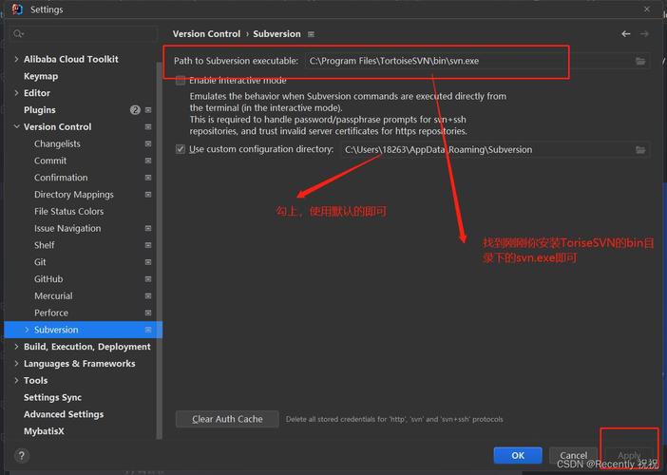Collapse the Version Control tree node
The image size is (667, 475).
click(15, 127)
